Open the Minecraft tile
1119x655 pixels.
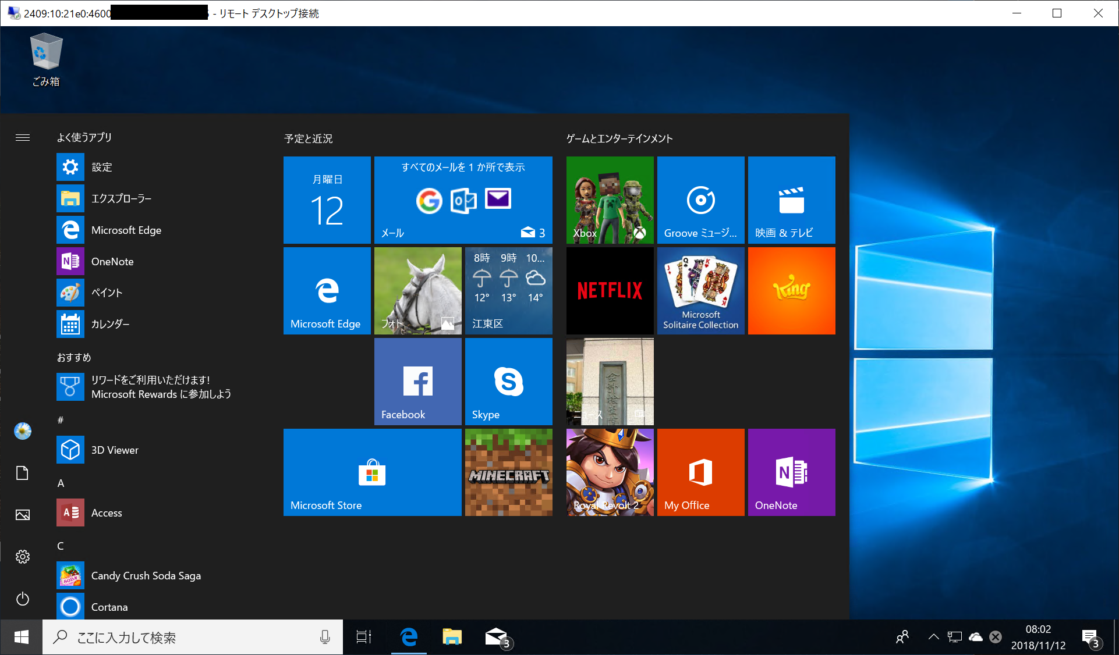pyautogui.click(x=508, y=472)
